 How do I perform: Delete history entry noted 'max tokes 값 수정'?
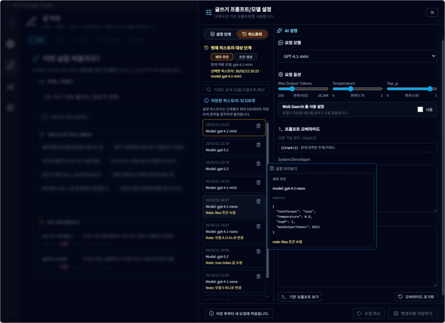(x=259, y=252)
